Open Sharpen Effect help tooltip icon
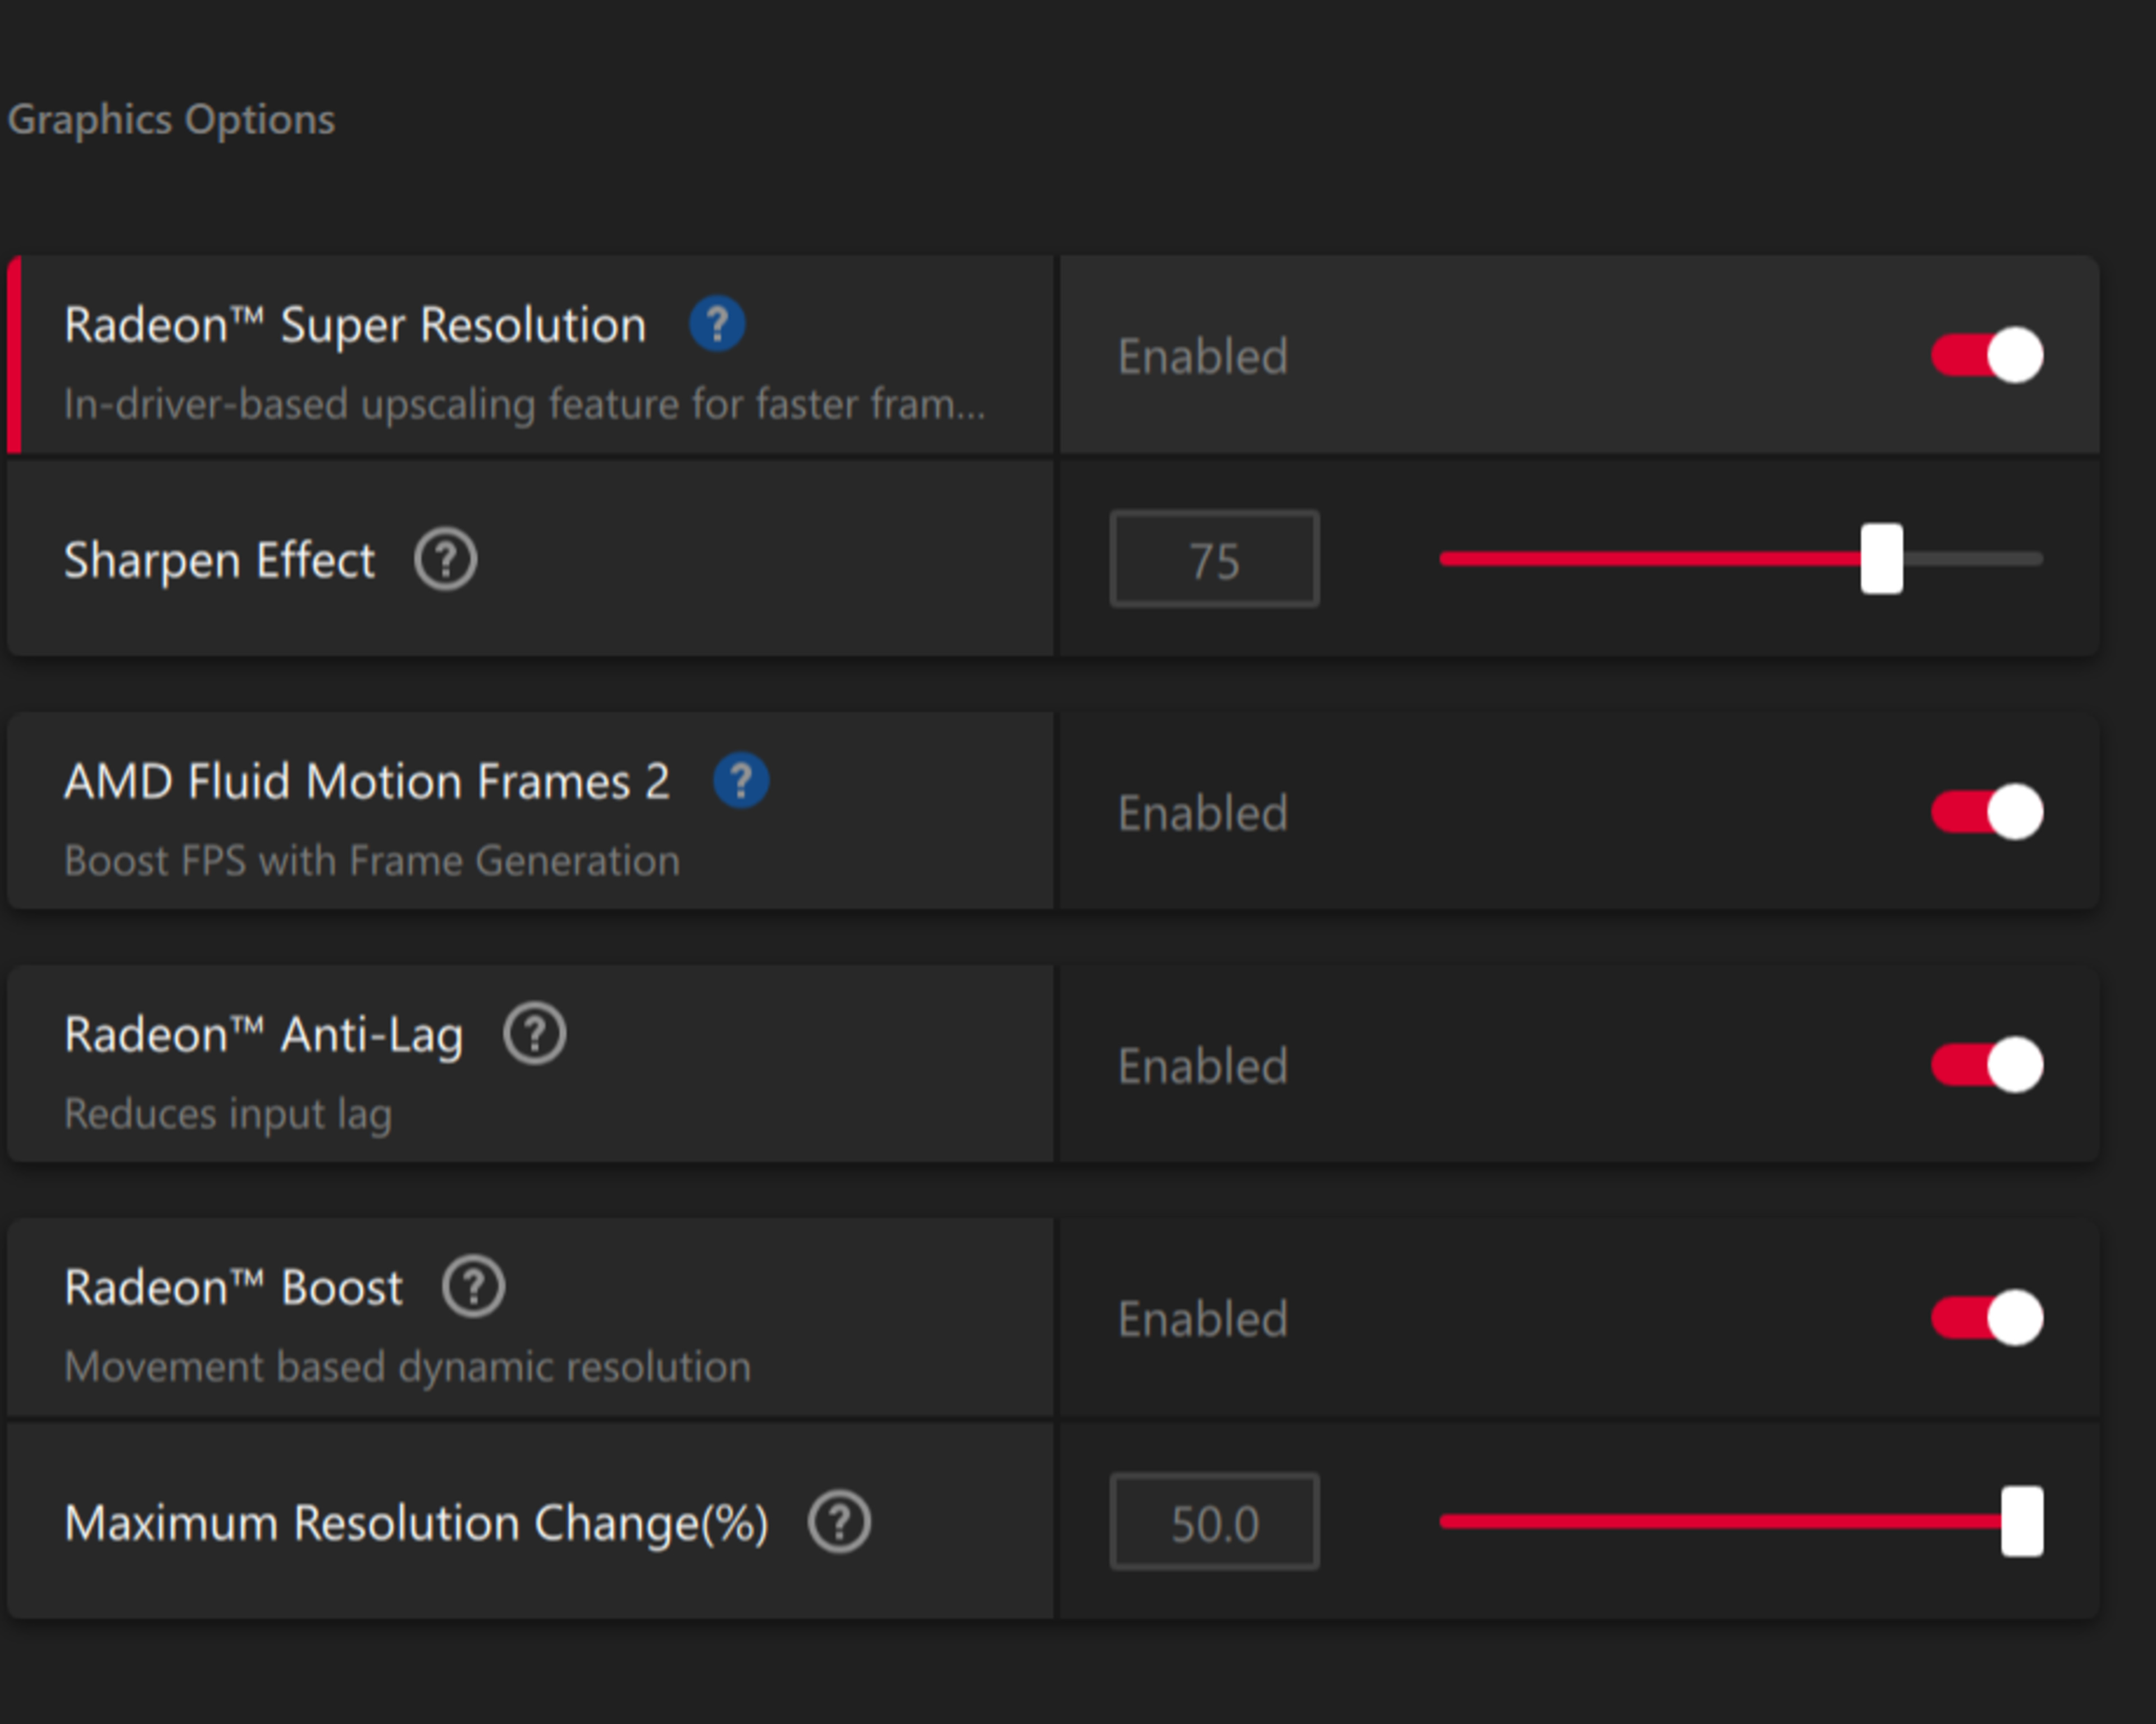This screenshot has height=1724, width=2156. [445, 559]
